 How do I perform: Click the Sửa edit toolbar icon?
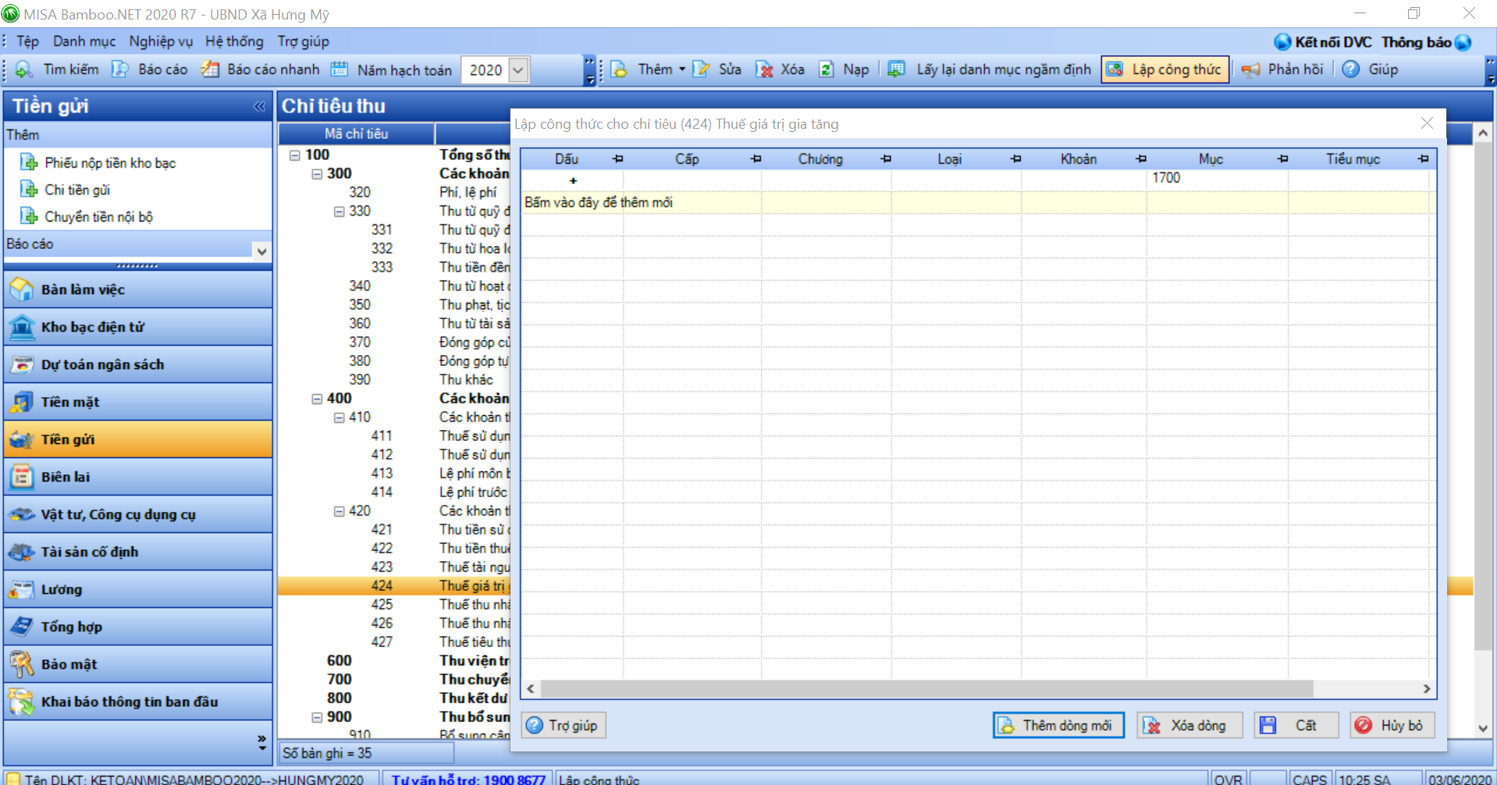click(x=702, y=69)
